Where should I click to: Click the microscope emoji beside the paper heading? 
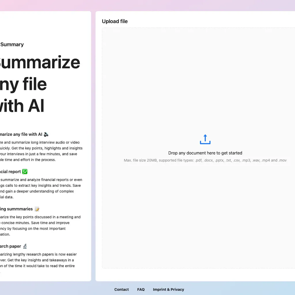[x=25, y=246]
